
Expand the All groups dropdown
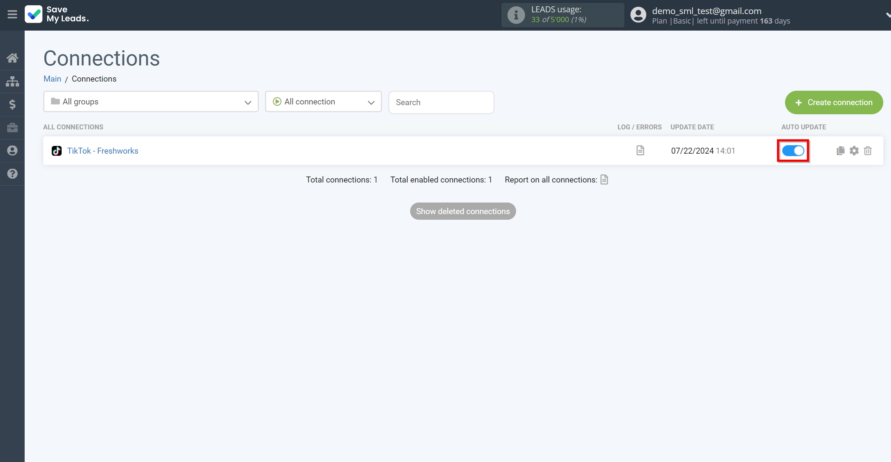pos(150,102)
